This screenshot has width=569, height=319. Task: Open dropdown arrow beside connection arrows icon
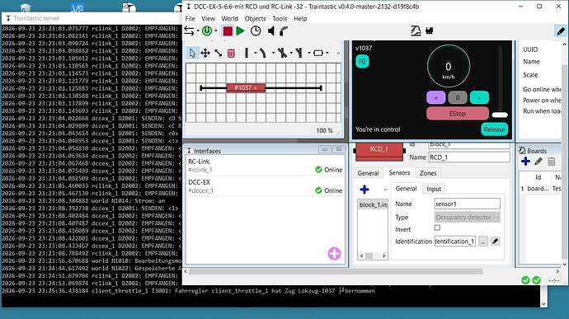tap(198, 31)
